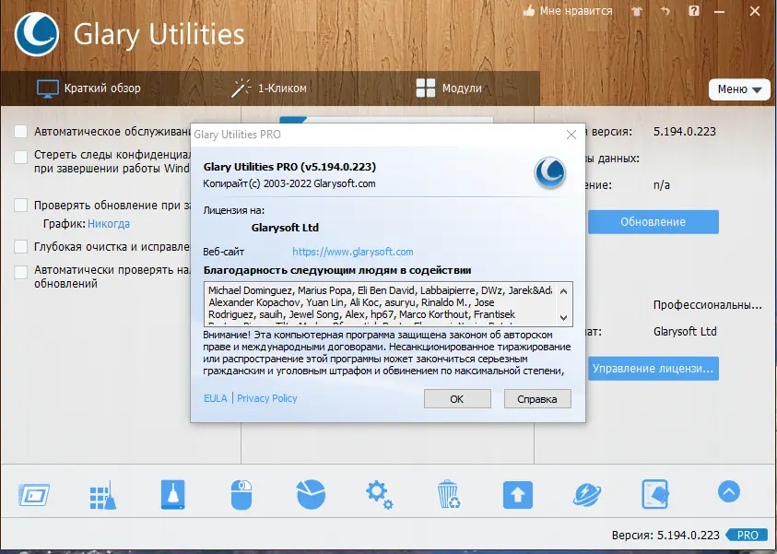Switch to the 1-Кликом tab
The height and width of the screenshot is (554, 777).
coord(269,88)
